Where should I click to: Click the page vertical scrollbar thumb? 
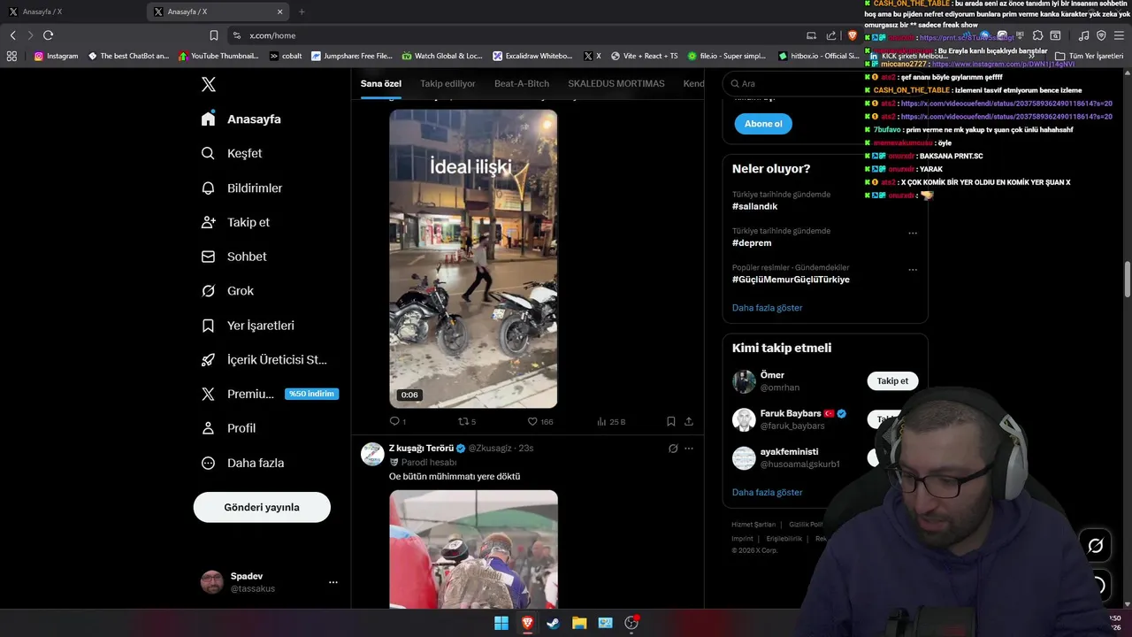point(1127,280)
